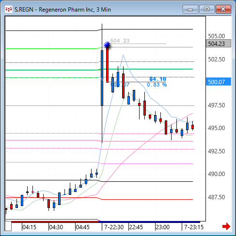Click the red arrow at the bottom right
This screenshot has height=236, width=236.
coord(226,226)
